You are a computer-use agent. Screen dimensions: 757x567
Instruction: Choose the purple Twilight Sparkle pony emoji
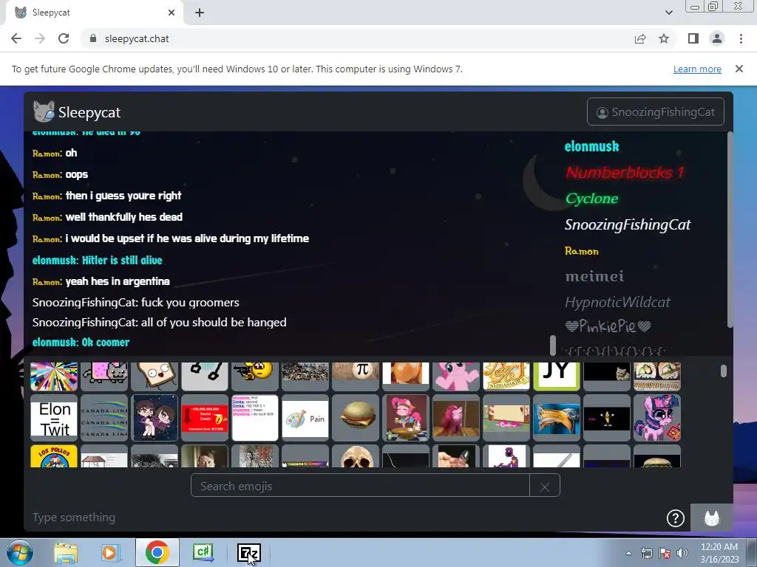[657, 418]
